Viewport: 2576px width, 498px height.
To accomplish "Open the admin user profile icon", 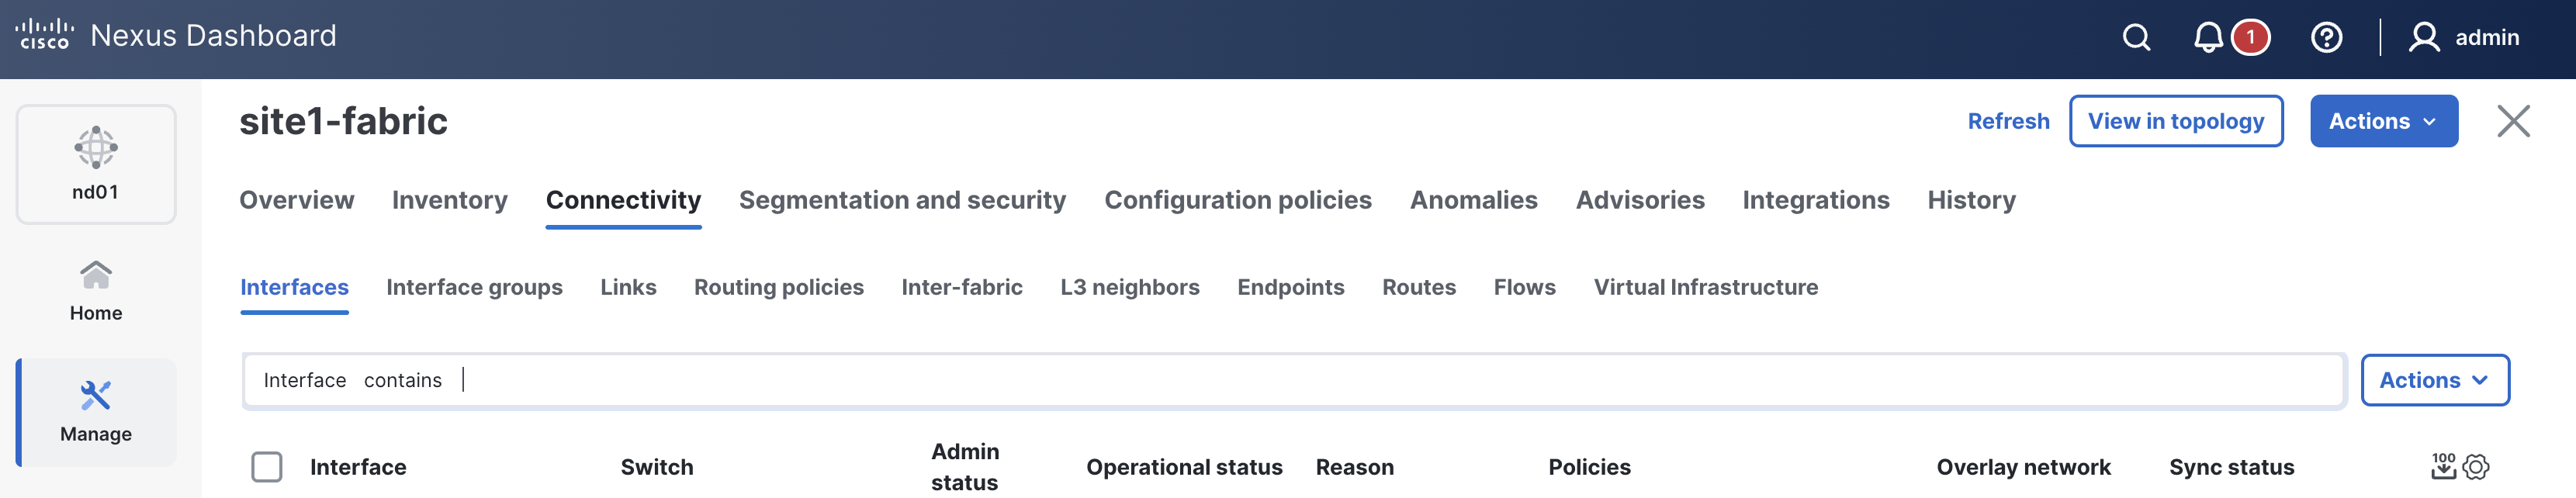I will (2424, 38).
